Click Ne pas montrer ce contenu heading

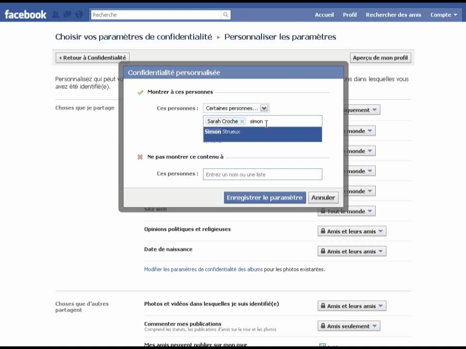pyautogui.click(x=185, y=157)
